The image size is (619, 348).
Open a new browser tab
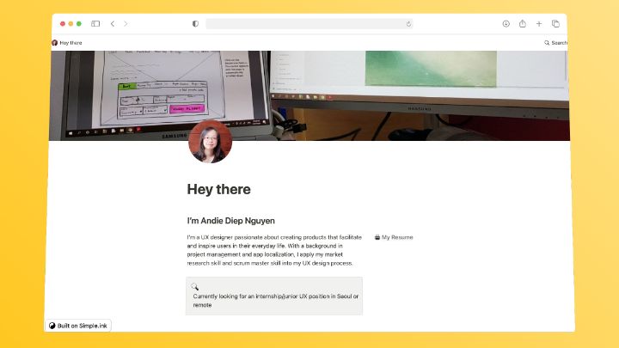tap(539, 24)
